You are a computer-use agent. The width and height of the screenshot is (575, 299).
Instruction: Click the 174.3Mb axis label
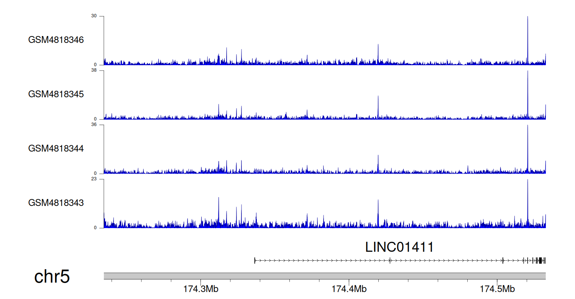200,289
